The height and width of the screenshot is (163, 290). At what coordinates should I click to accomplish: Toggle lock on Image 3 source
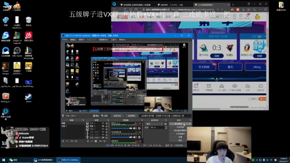107,126
